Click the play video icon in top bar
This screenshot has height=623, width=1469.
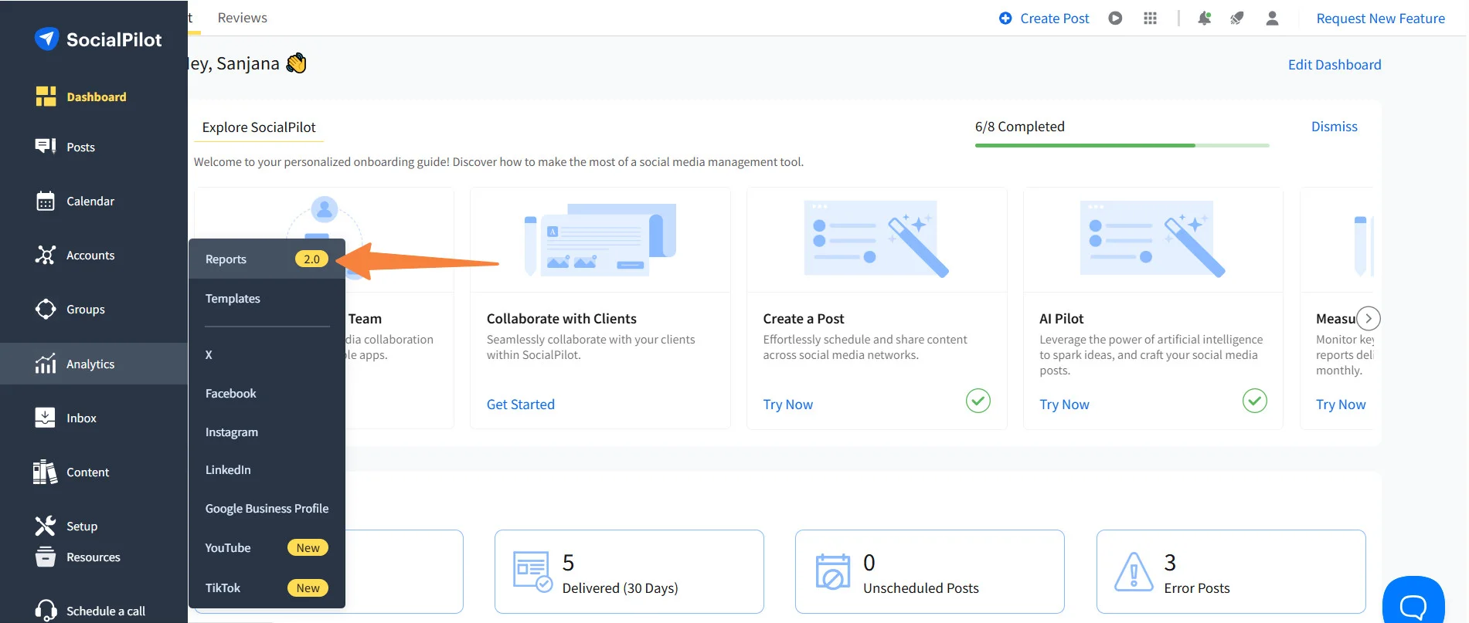point(1115,18)
